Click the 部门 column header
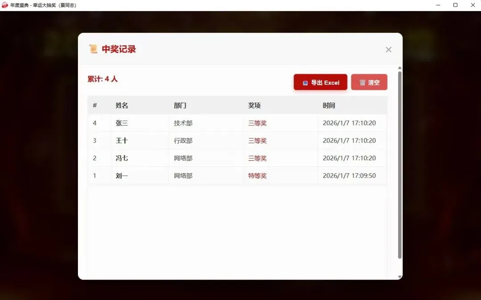Viewport: 481px width, 300px height. tap(180, 105)
